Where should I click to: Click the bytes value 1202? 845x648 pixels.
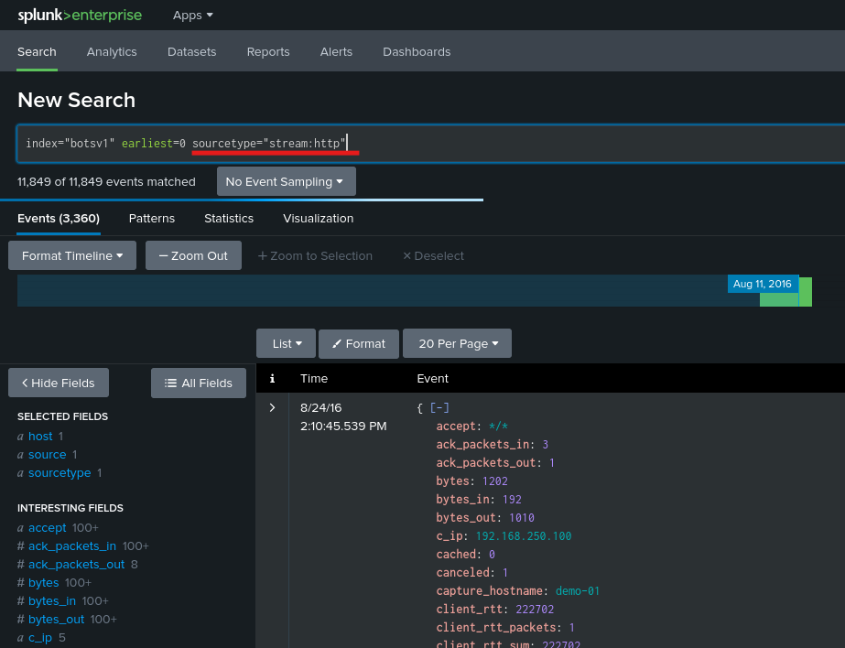pyautogui.click(x=495, y=481)
